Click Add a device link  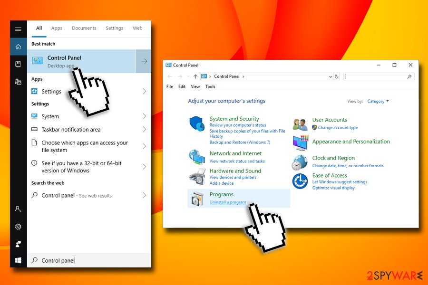(x=221, y=183)
